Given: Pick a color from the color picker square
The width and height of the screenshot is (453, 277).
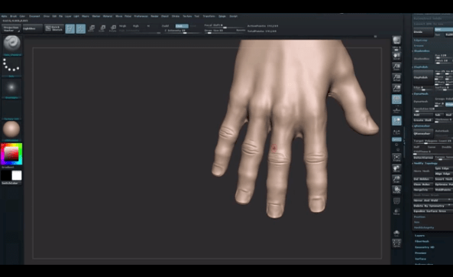Looking at the screenshot, I should pyautogui.click(x=11, y=154).
